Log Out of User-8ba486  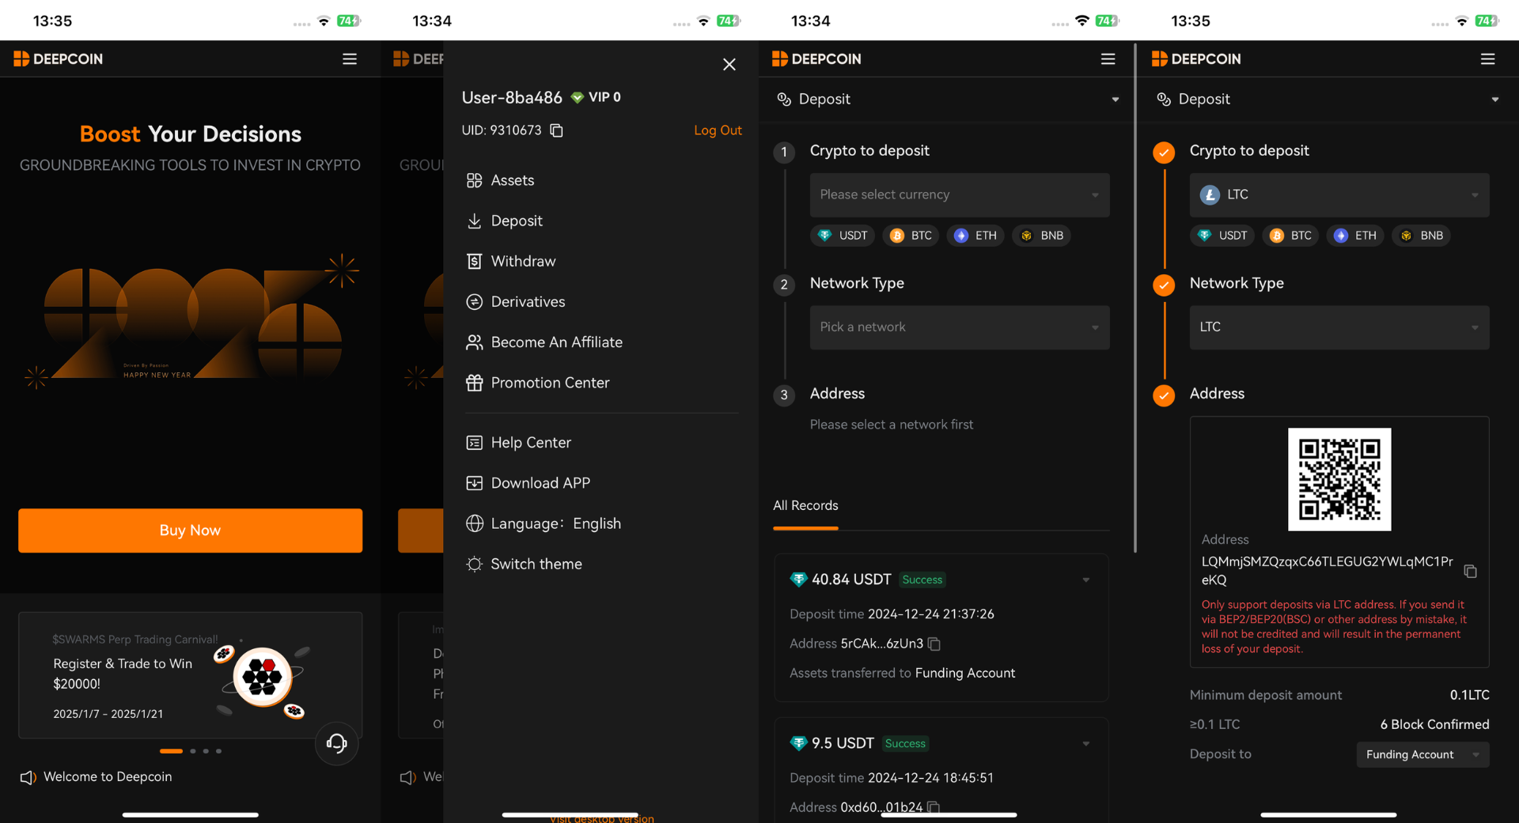pos(718,130)
